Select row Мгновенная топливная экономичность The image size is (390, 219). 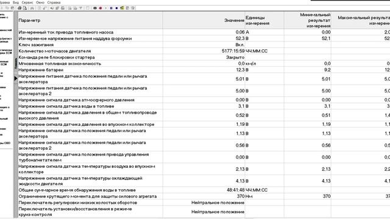(204, 63)
